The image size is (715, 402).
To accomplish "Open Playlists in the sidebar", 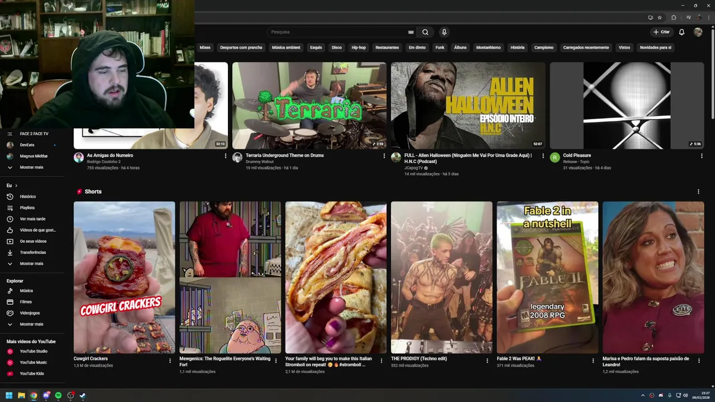I will (x=27, y=208).
